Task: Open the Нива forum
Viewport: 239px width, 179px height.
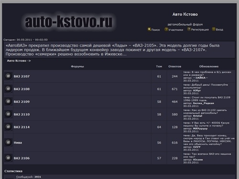Action: click(x=18, y=143)
